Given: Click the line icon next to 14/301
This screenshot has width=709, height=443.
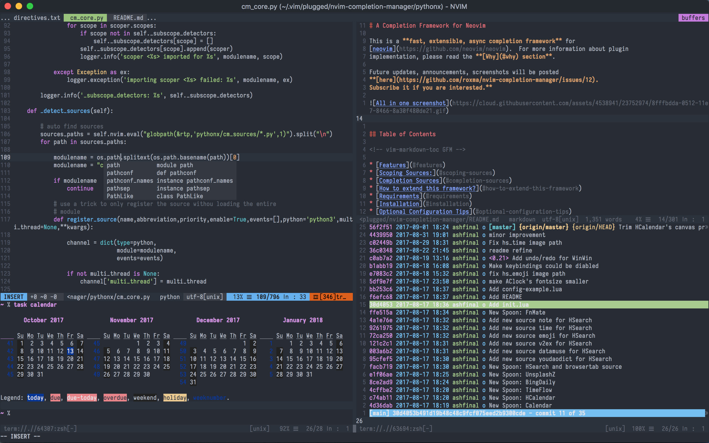Looking at the screenshot, I should [x=648, y=219].
